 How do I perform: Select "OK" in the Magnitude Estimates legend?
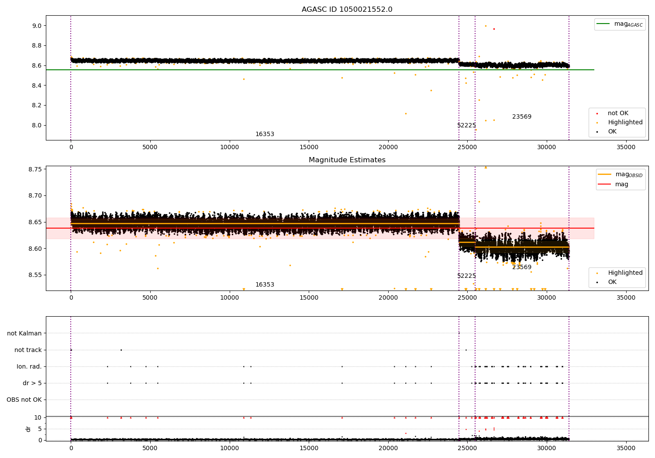612,282
